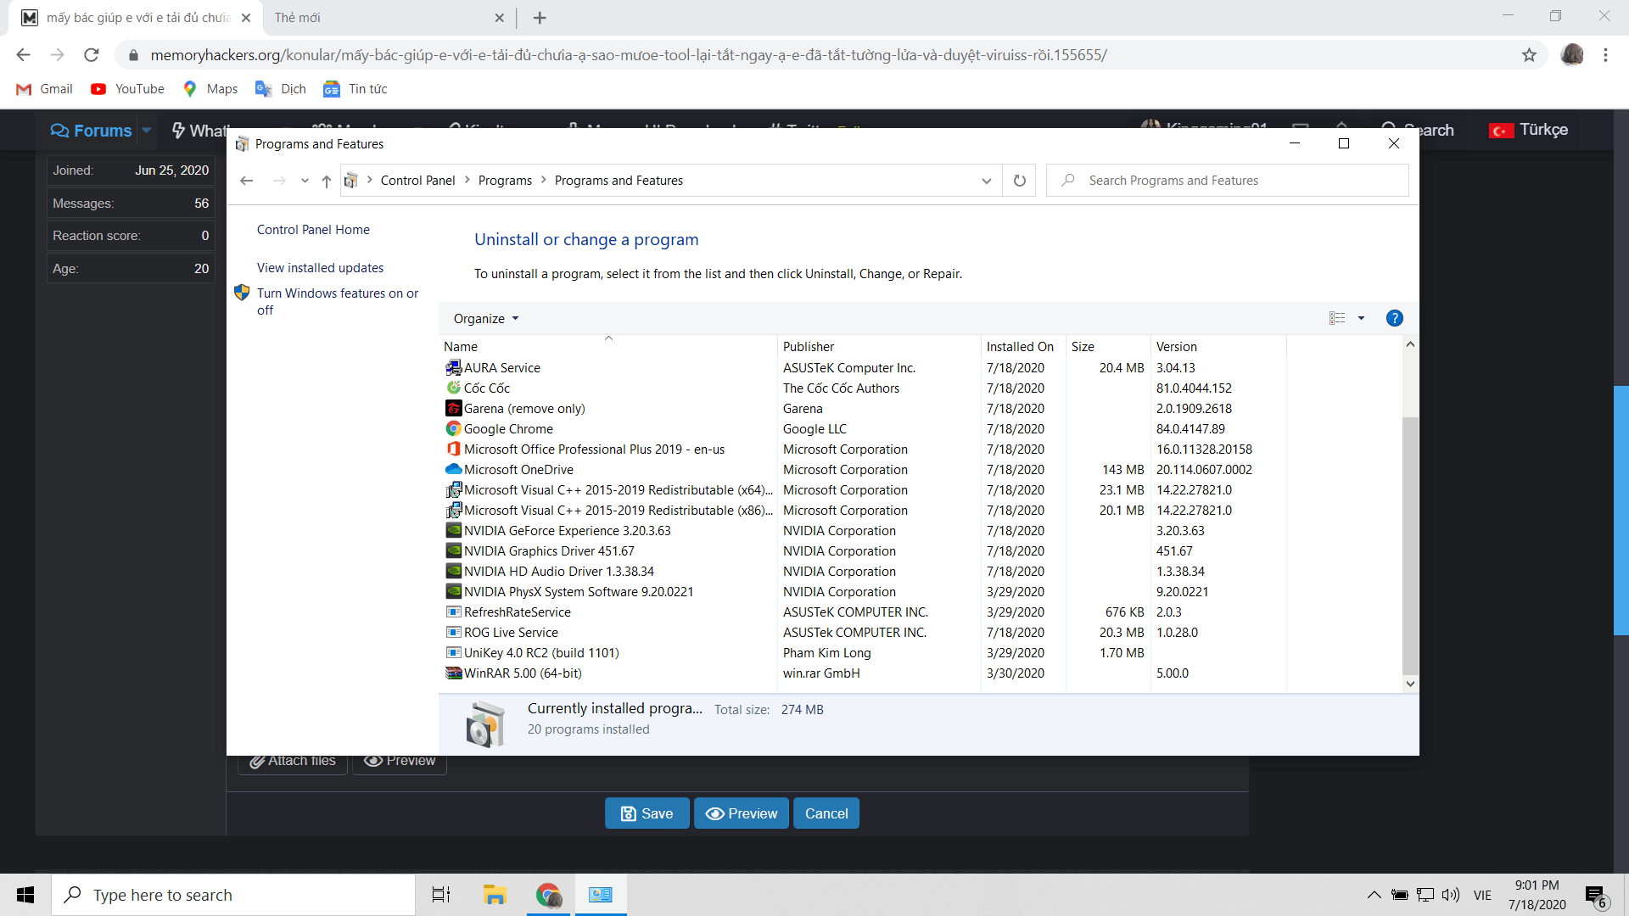Open Turn Windows features on or off
This screenshot has height=916, width=1629.
(x=338, y=301)
